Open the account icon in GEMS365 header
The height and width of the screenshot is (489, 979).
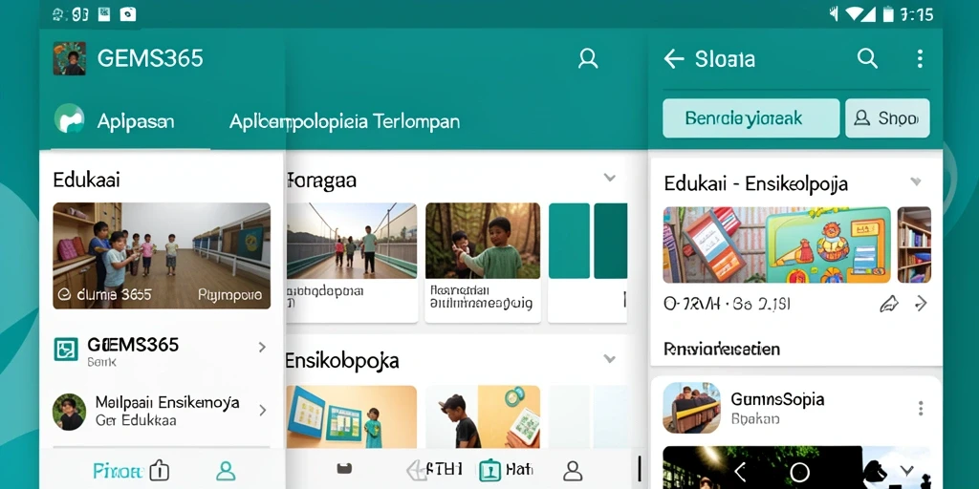(x=588, y=58)
